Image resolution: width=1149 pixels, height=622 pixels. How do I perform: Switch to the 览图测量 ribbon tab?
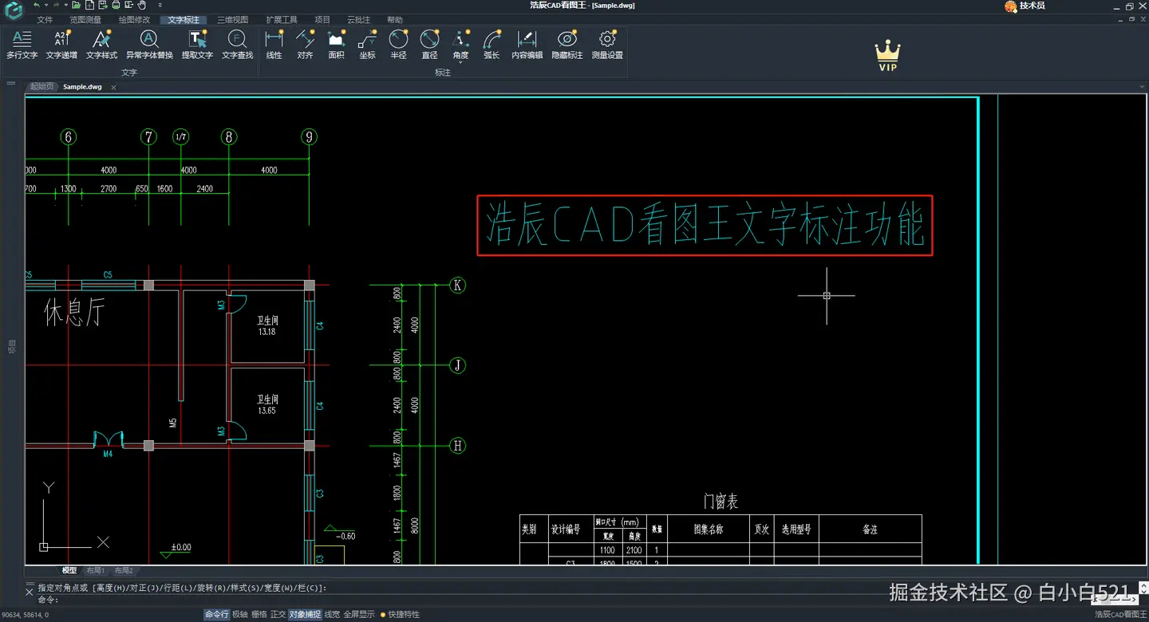click(x=85, y=20)
